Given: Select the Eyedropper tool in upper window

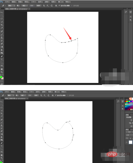Looking at the screenshot, I should (x=2, y=28).
